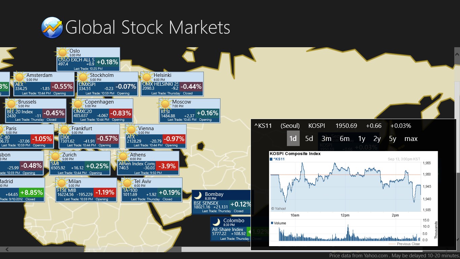Click the sun icon on Helsinki card
The height and width of the screenshot is (259, 460).
(147, 77)
